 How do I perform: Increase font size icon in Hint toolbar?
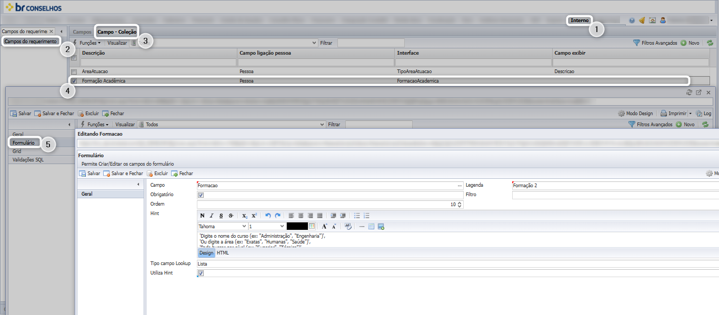pos(325,226)
